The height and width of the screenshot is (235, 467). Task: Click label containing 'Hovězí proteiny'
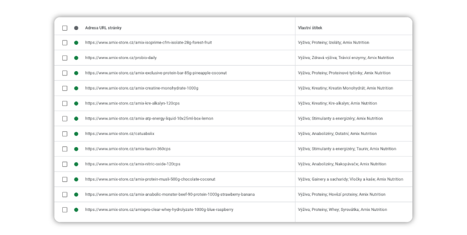(341, 194)
